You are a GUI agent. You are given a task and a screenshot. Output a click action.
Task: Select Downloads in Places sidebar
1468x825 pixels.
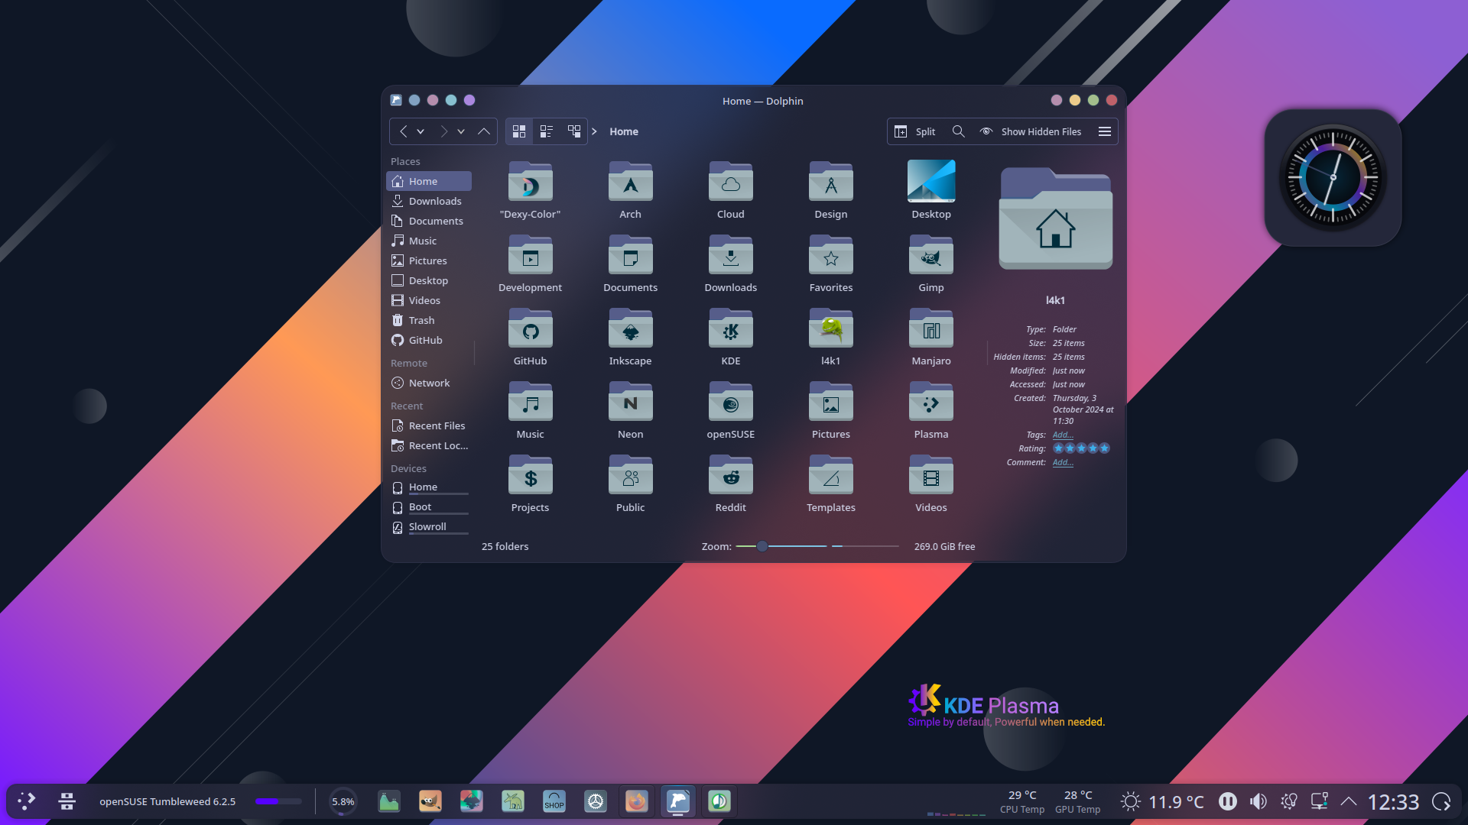coord(429,201)
